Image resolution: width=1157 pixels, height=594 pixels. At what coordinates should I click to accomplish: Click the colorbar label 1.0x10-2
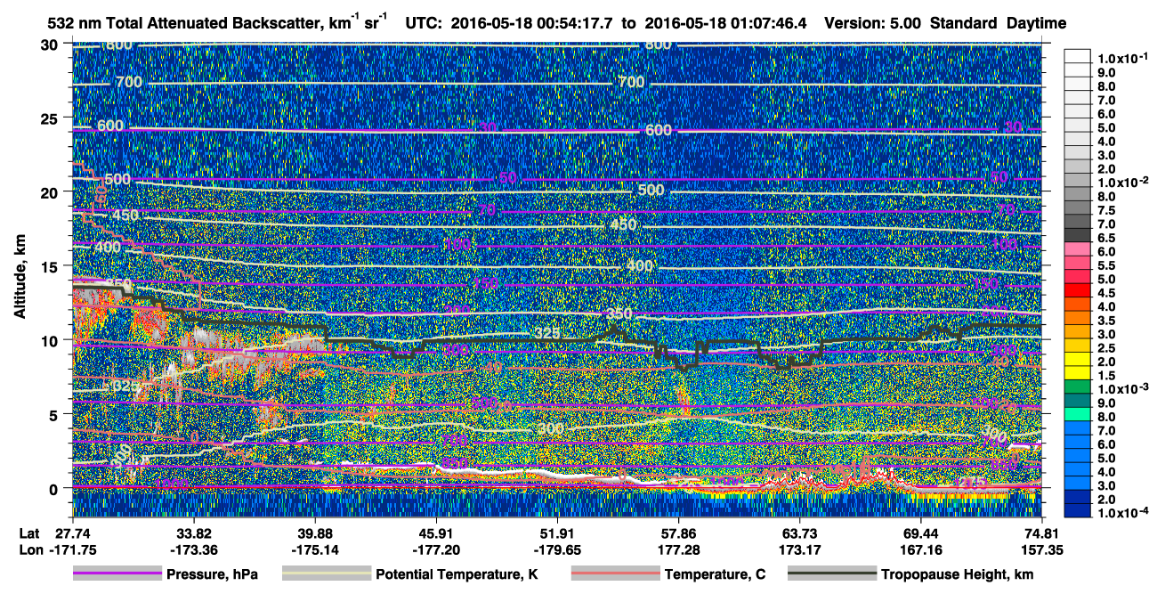[x=1122, y=183]
